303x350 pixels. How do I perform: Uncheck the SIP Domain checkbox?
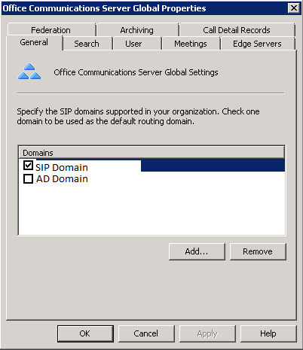pyautogui.click(x=28, y=166)
